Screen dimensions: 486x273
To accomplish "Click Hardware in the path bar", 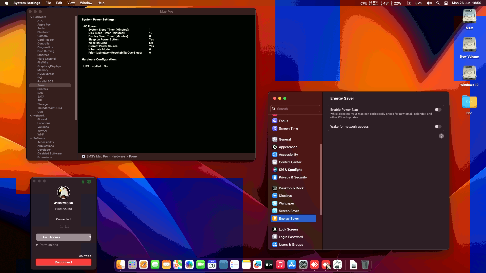I will (x=118, y=156).
